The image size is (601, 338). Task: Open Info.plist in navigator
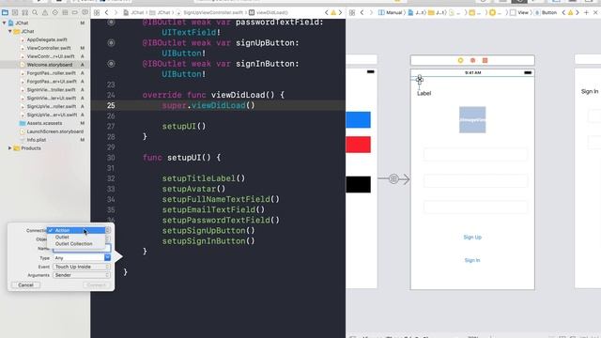(36, 140)
